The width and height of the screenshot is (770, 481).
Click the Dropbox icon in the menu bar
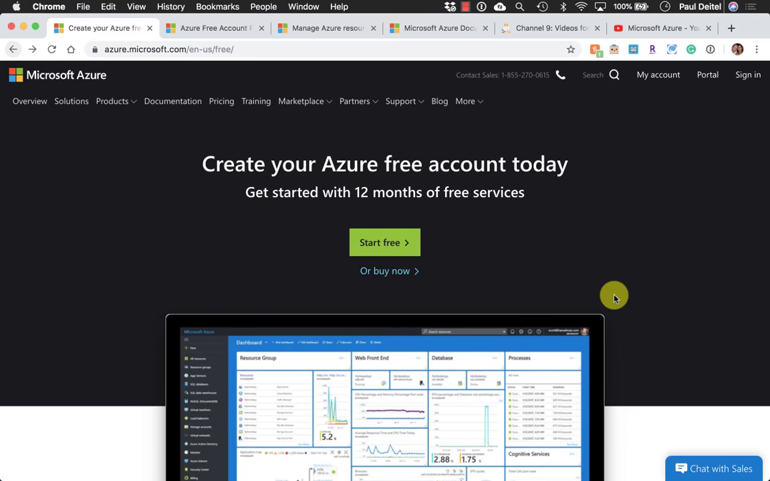click(450, 7)
